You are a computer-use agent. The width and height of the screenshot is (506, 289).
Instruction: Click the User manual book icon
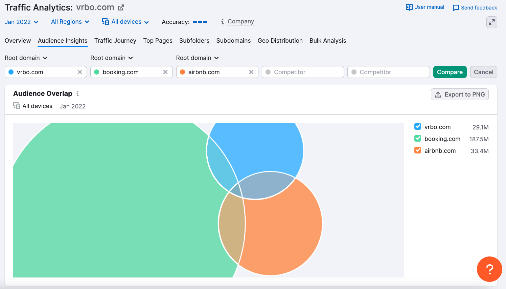click(x=409, y=7)
